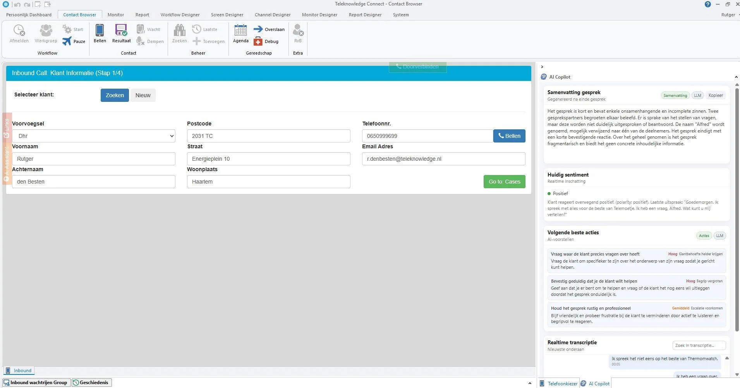This screenshot has width=740, height=388.
Task: Open the Screen Designer tab
Action: (x=227, y=15)
